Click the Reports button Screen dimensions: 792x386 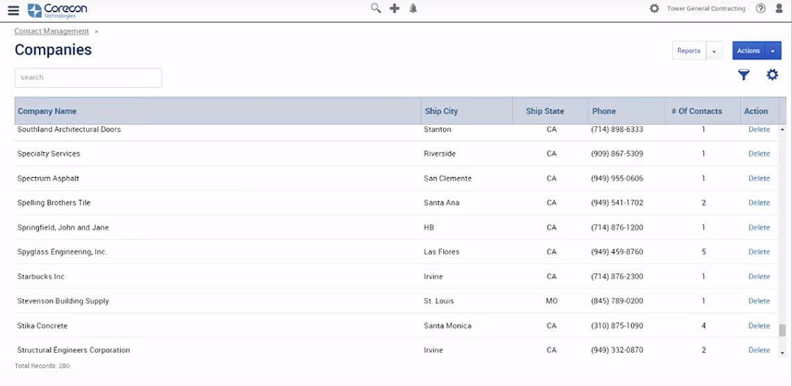click(x=688, y=51)
